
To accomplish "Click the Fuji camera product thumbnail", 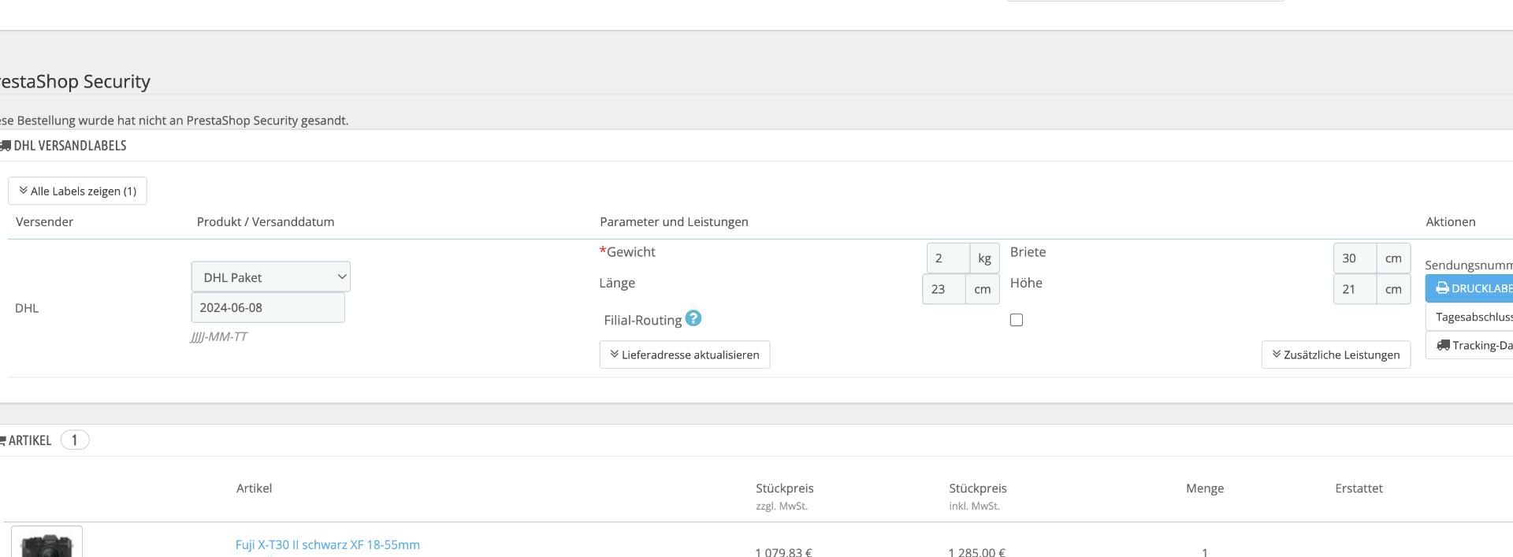I will coord(46,544).
